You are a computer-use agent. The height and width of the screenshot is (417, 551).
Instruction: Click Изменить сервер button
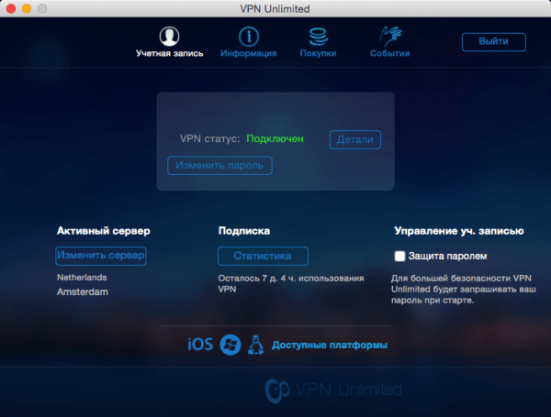pyautogui.click(x=101, y=256)
